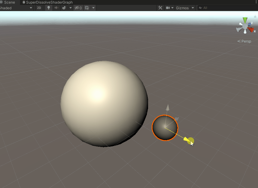
Task: Enable 2D view mode
Action: pos(39,8)
